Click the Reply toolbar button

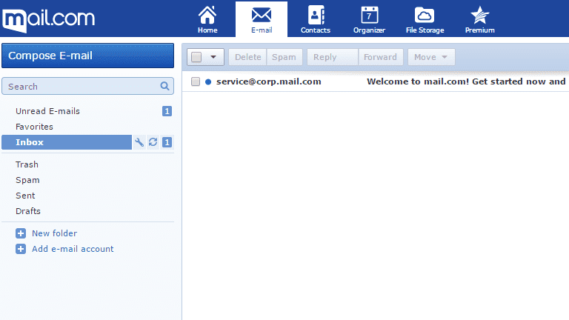[x=333, y=57]
